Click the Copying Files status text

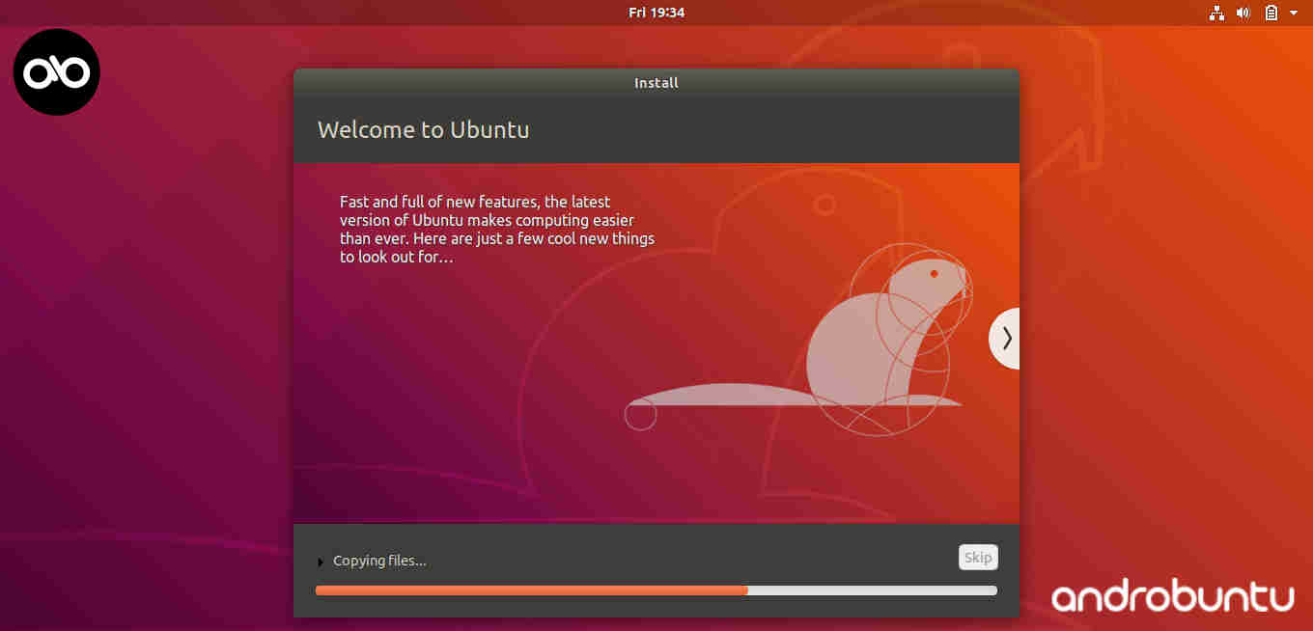point(378,561)
